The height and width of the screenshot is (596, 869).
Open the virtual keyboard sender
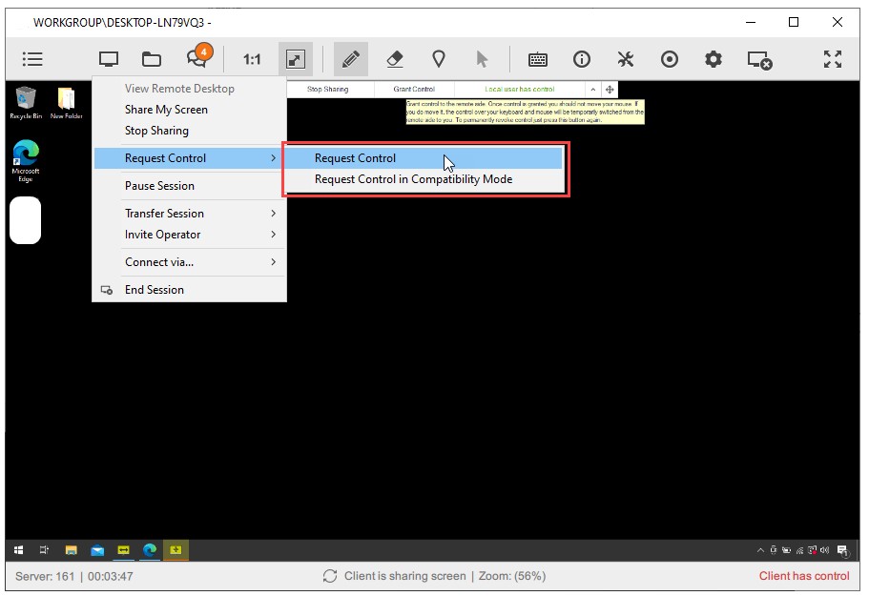[x=537, y=59]
